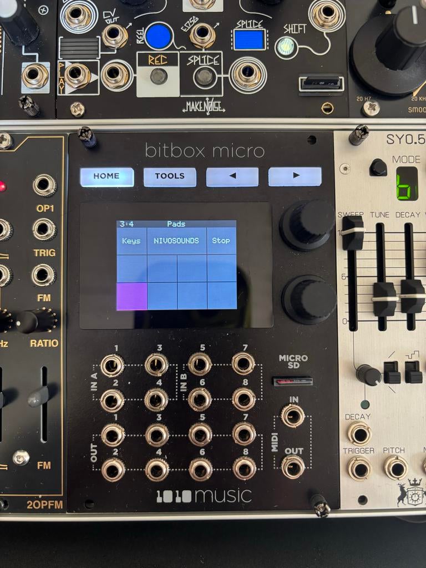Tap Stop on the bitbox screen
This screenshot has height=568, width=426.
pyautogui.click(x=221, y=241)
